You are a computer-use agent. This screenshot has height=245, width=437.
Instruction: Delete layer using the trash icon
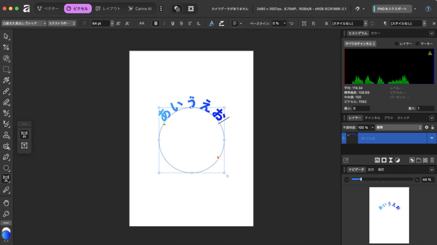click(432, 160)
